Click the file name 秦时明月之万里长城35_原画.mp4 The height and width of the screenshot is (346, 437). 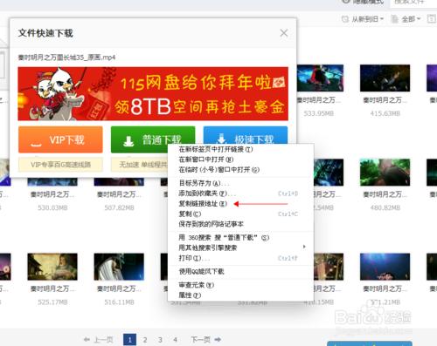tap(66, 58)
